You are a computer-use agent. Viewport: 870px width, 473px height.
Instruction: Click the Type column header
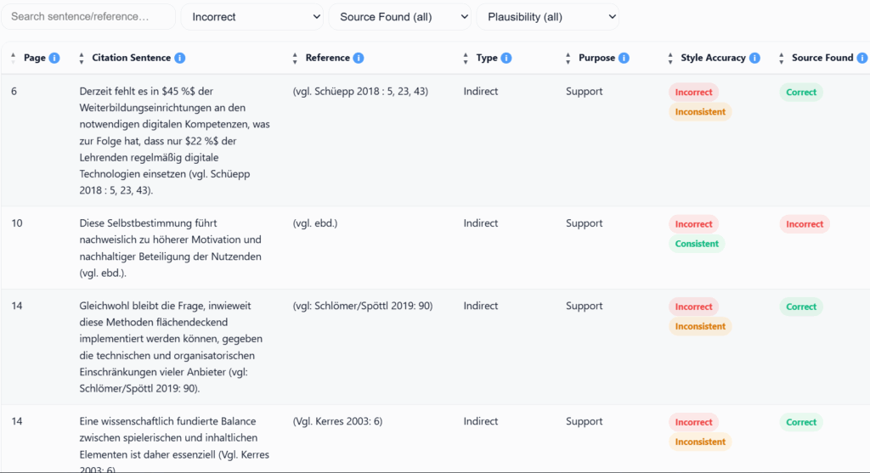487,58
